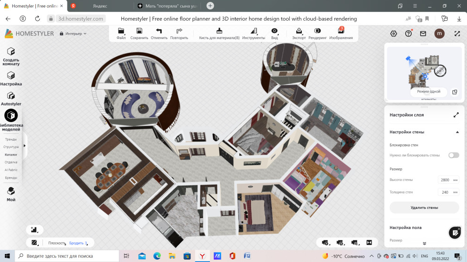The height and width of the screenshot is (262, 467).
Task: Open Библиотека моделей model library
Action: click(11, 120)
